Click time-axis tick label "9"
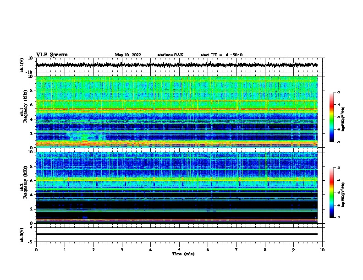This screenshot has width=363, height=280. tap(293, 250)
